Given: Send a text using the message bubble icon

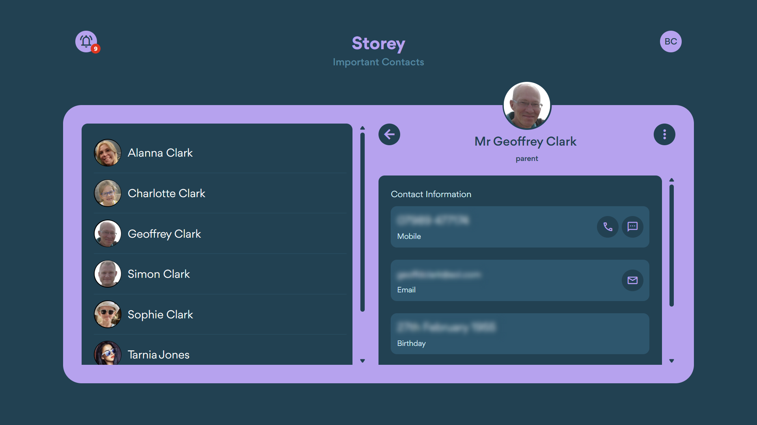Looking at the screenshot, I should pos(632,227).
